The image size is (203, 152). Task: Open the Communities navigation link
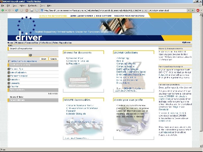(x=32, y=43)
